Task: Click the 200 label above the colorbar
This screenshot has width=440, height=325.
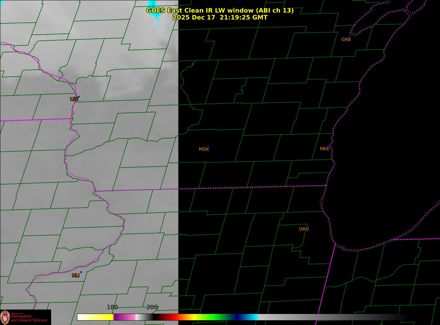Action: (152, 307)
